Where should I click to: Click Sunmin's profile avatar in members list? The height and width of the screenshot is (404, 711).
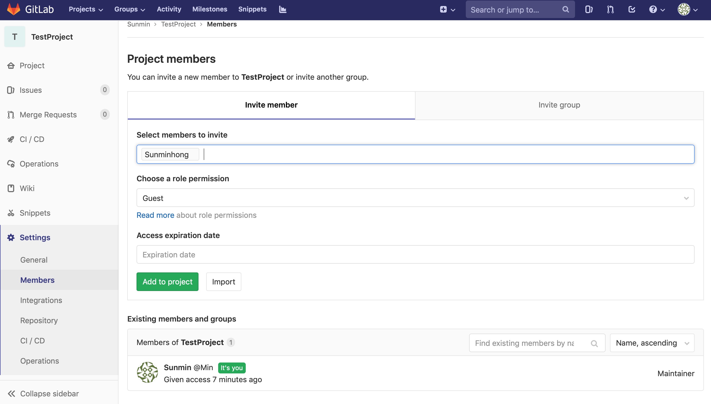click(x=147, y=372)
